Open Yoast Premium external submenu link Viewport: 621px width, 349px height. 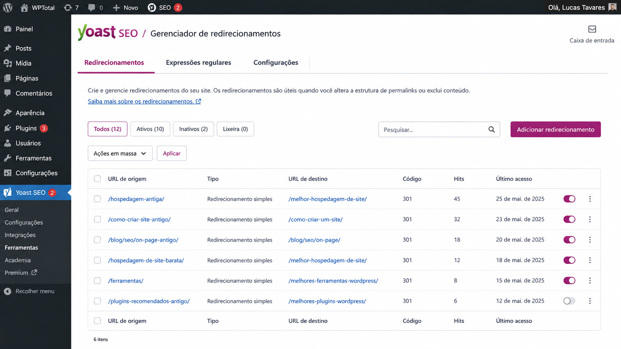[21, 273]
